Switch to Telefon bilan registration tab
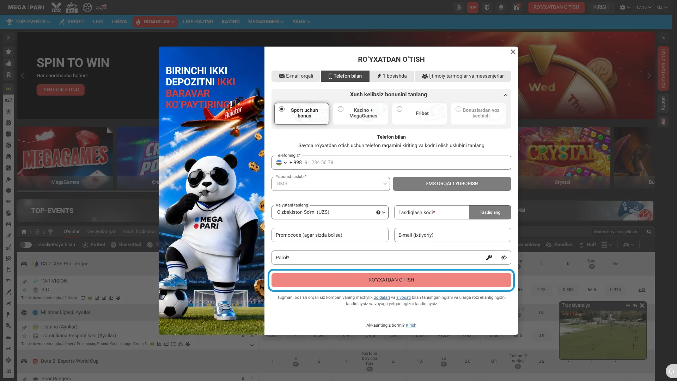This screenshot has width=677, height=381. (345, 76)
